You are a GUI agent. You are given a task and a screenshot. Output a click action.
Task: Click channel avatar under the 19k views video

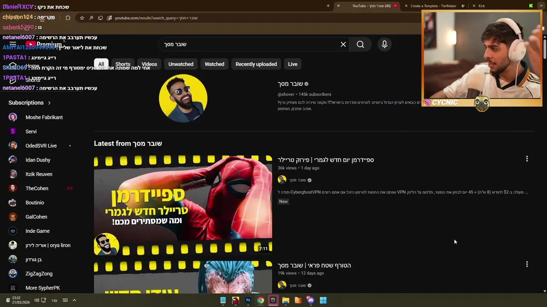(x=282, y=285)
